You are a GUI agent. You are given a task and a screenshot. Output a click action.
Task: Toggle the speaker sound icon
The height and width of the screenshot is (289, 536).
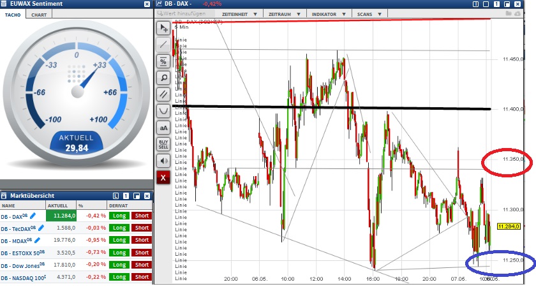pyautogui.click(x=163, y=161)
